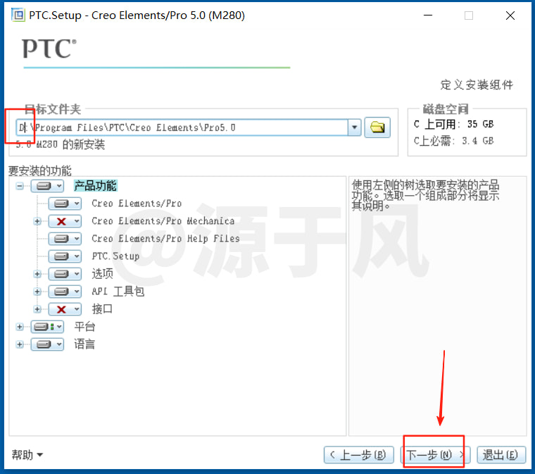Select the 接口 tree label
535x474 pixels.
coord(102,309)
